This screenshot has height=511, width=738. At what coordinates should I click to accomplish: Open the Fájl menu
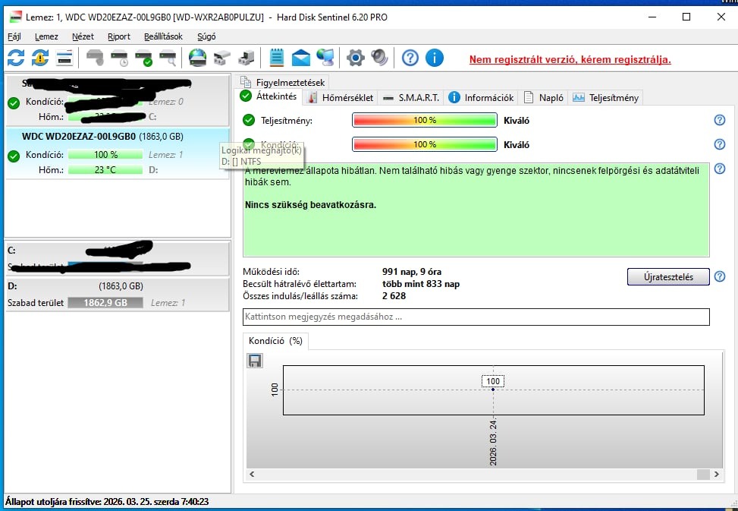[14, 36]
